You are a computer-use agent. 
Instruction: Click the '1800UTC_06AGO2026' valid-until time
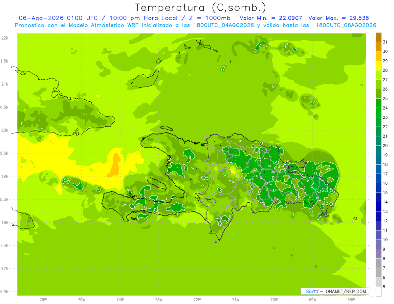346,25
